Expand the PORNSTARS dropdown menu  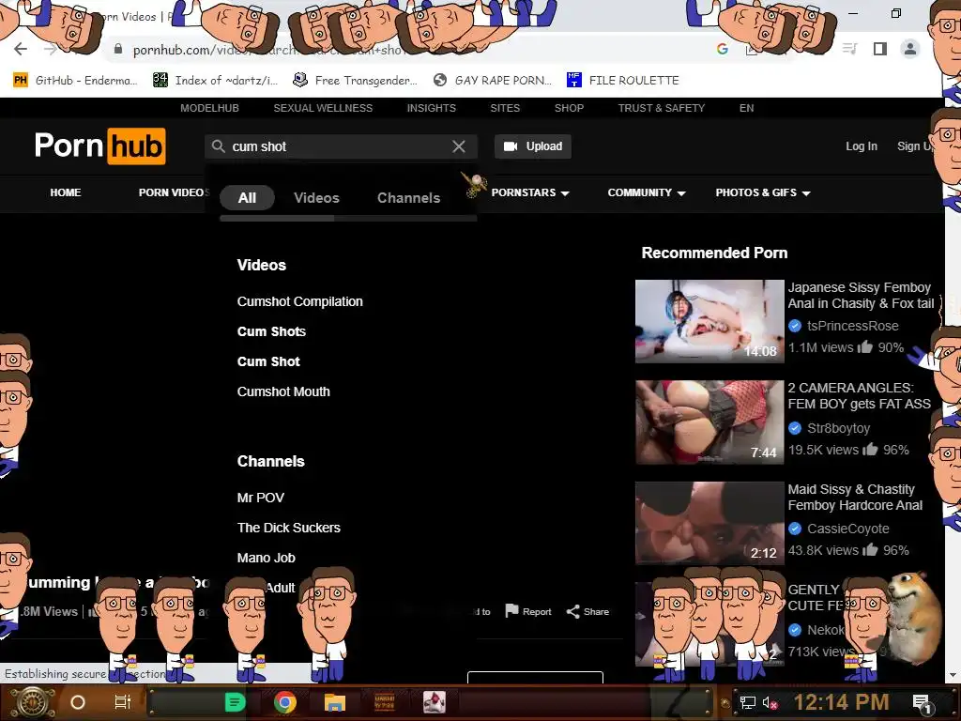pyautogui.click(x=531, y=192)
